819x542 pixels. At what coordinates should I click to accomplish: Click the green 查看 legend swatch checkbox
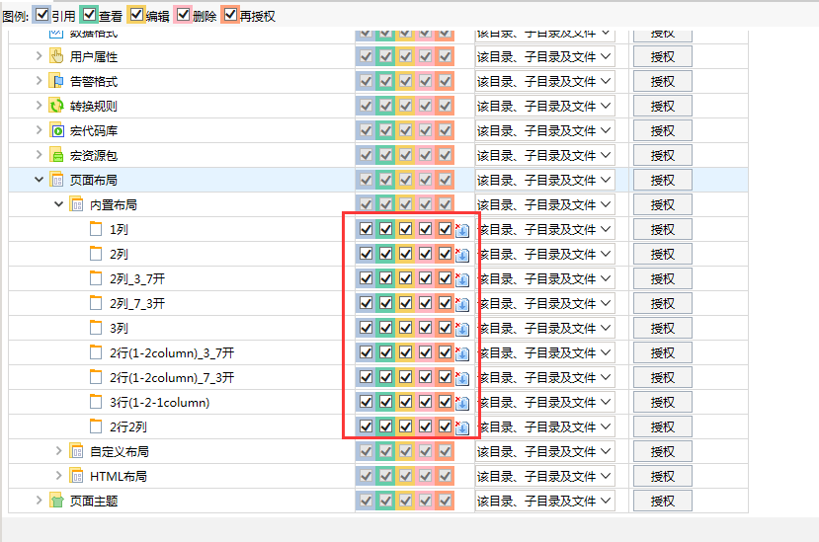(89, 15)
